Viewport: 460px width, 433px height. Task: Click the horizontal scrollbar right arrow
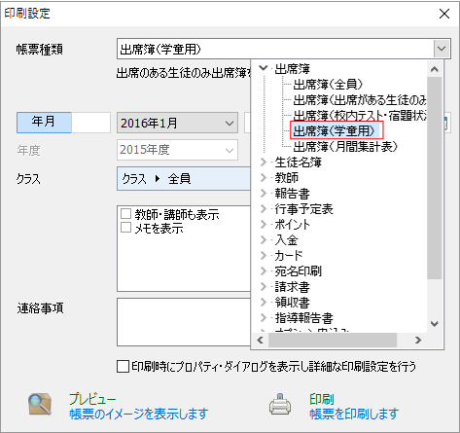pyautogui.click(x=418, y=340)
